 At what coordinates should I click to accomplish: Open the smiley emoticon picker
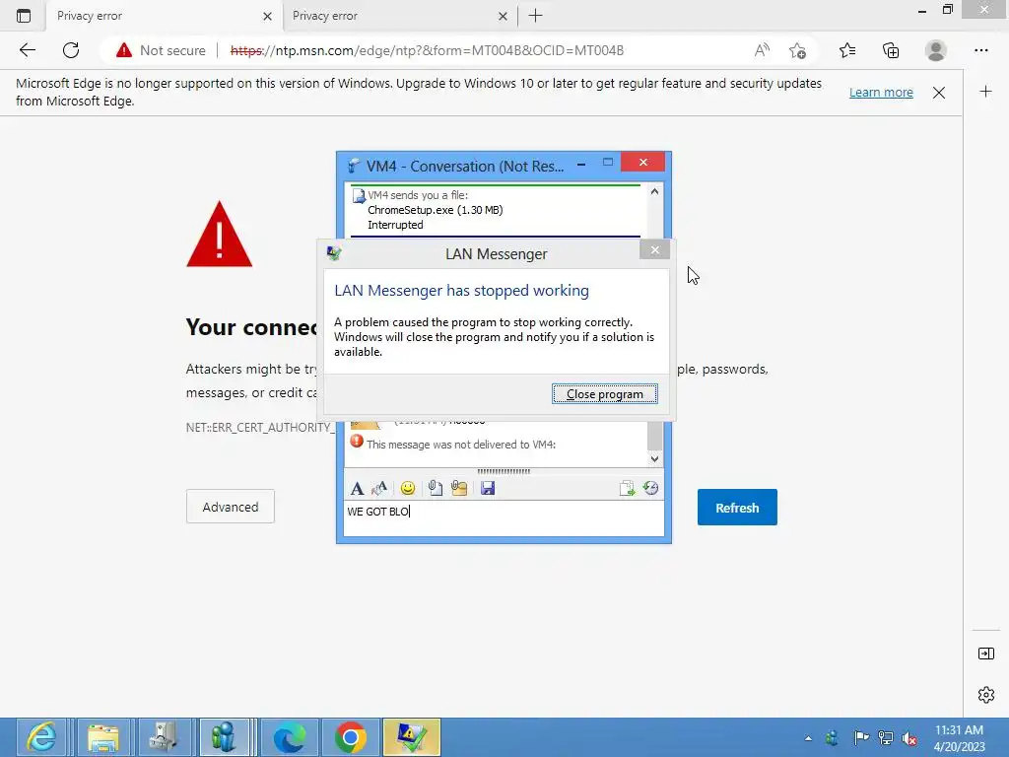point(407,489)
